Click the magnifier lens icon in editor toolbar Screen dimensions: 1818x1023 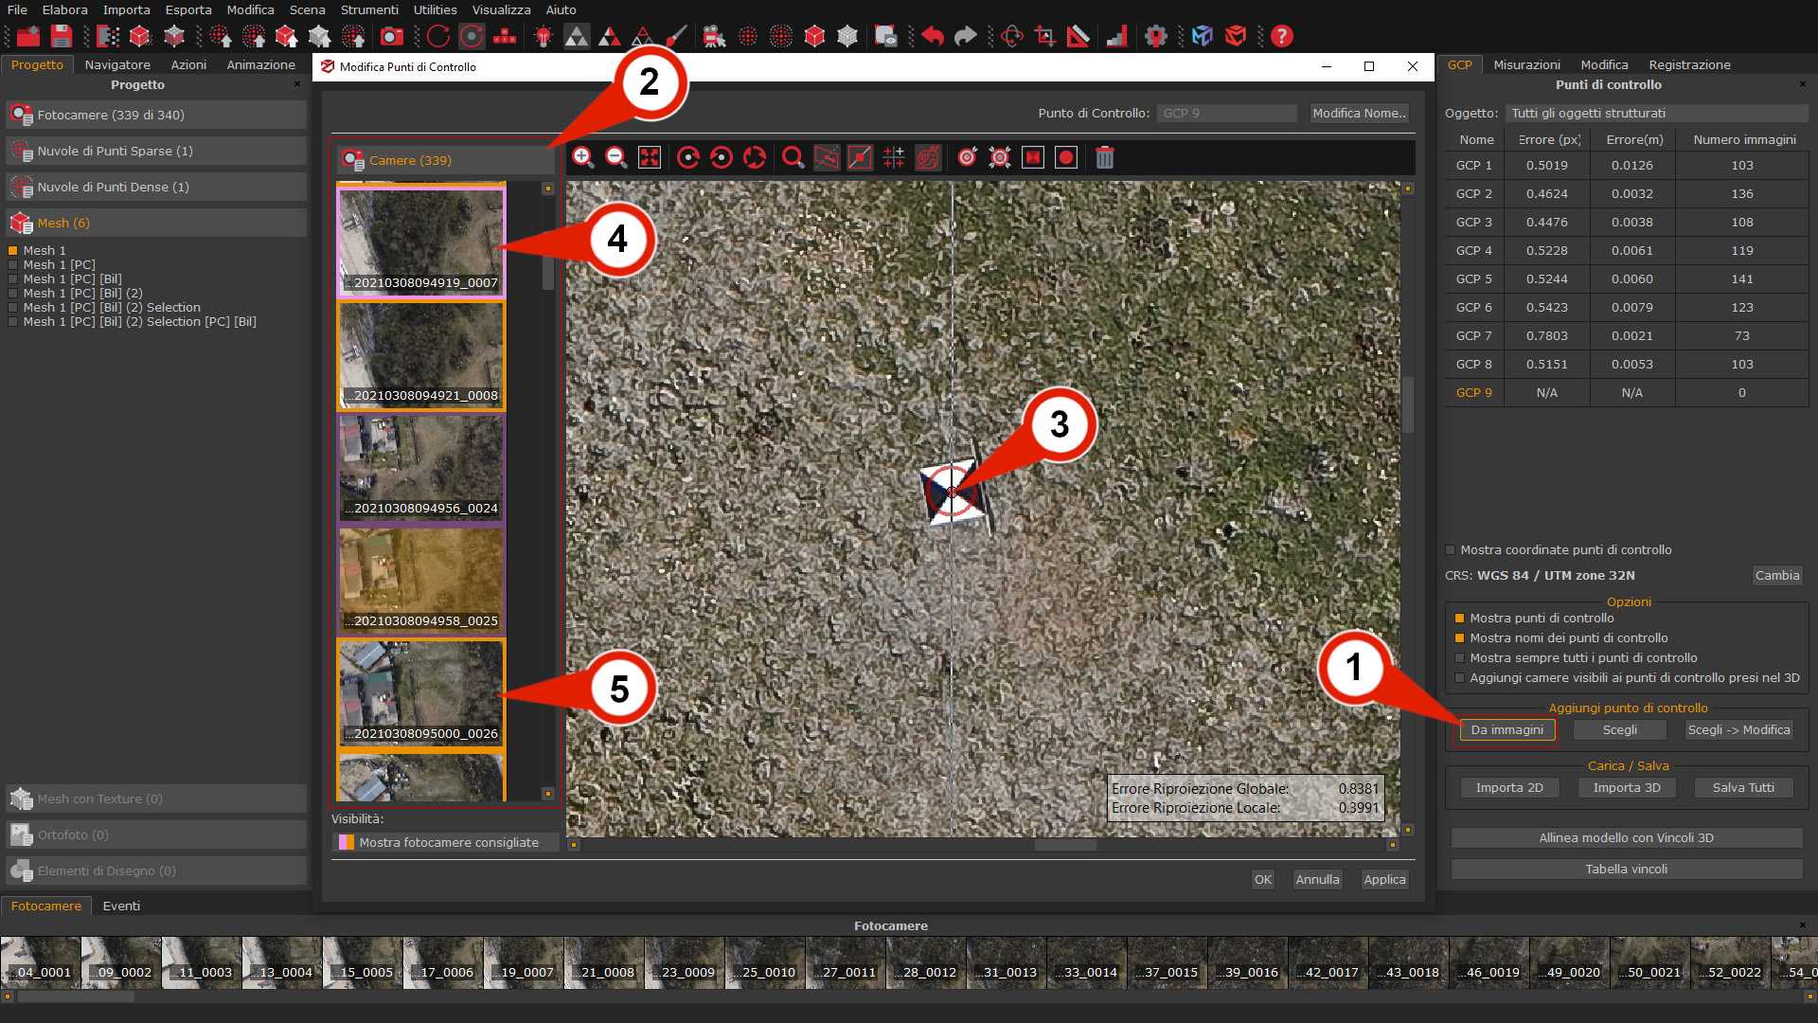(x=793, y=157)
